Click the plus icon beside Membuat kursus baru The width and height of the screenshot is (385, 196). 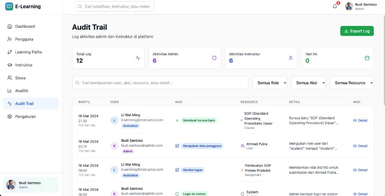tap(177, 120)
